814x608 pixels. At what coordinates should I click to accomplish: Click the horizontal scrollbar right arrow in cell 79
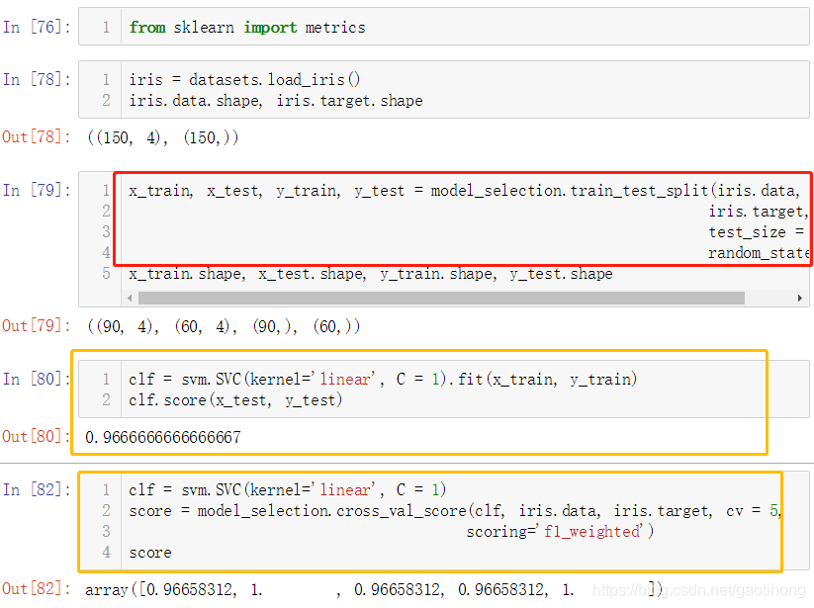(799, 299)
